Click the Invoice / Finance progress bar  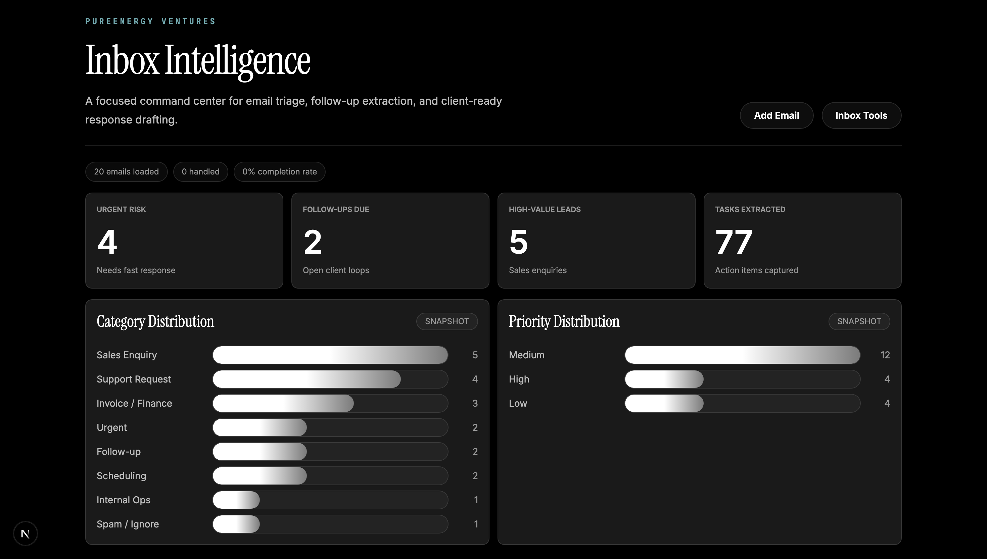(330, 404)
